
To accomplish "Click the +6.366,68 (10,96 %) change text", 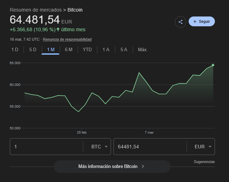I will click(33, 29).
